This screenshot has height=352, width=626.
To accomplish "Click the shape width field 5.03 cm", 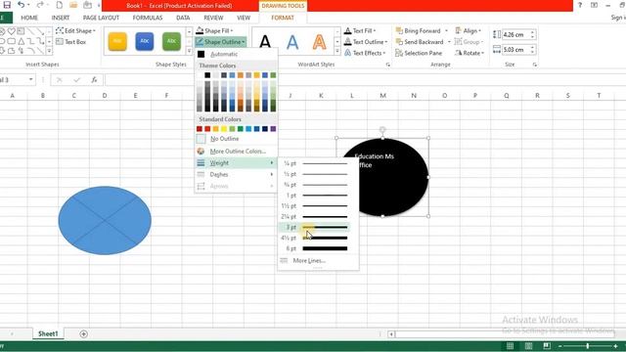I will pos(515,50).
